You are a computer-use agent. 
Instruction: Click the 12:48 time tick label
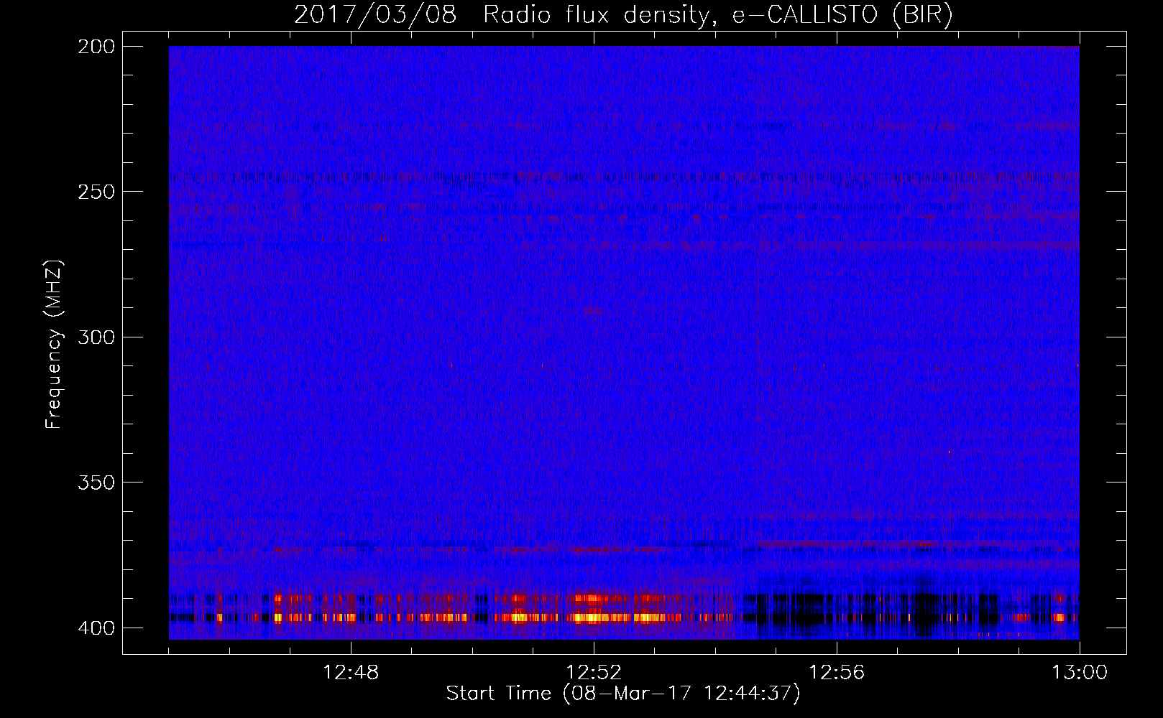(351, 673)
